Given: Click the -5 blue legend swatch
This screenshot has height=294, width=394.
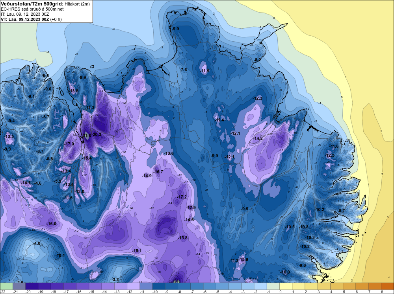Looking at the screenshot, I should 222,286.
